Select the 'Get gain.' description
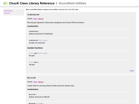This screenshot has width=139, height=104. [x=32, y=65]
